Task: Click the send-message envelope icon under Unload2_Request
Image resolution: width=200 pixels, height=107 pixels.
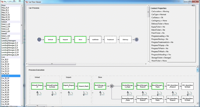Action: [x=40, y=94]
